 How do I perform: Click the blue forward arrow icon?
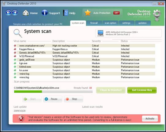15,13
